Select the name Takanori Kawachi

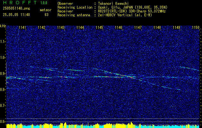point(113,4)
